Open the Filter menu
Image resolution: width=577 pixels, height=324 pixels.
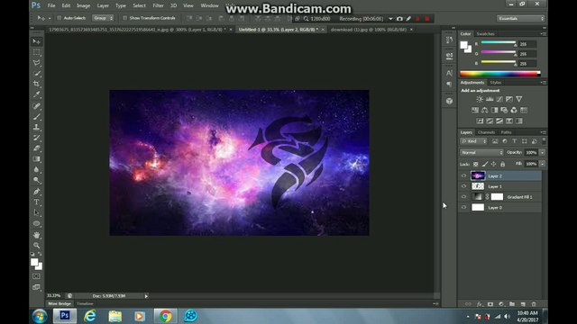(x=159, y=6)
